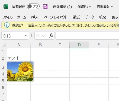
Task: Open the ファイル menu tab
Action: 7,17
